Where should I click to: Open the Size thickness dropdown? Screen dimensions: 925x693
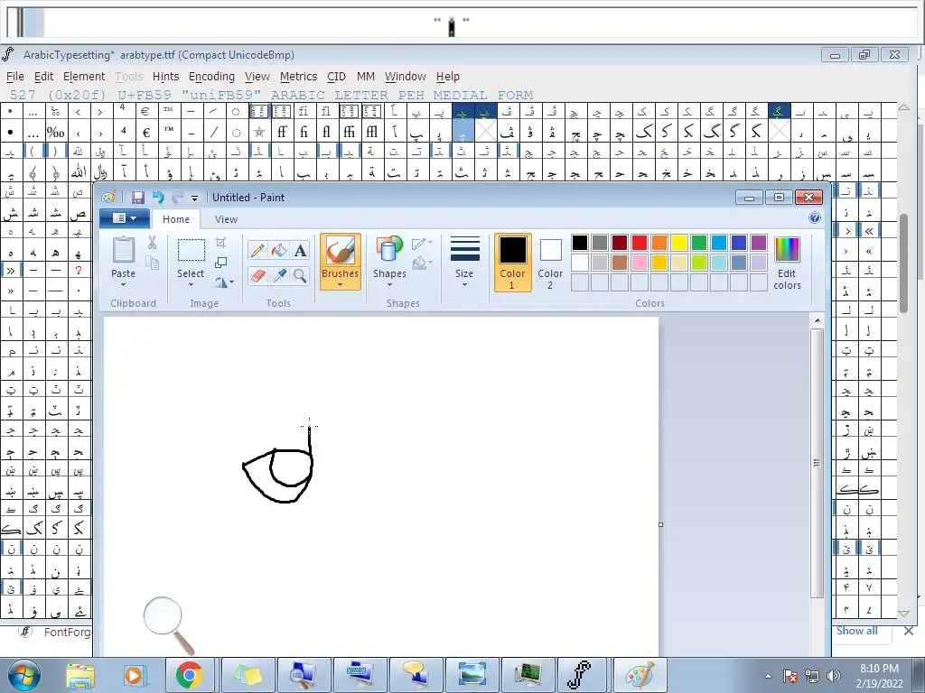point(464,263)
